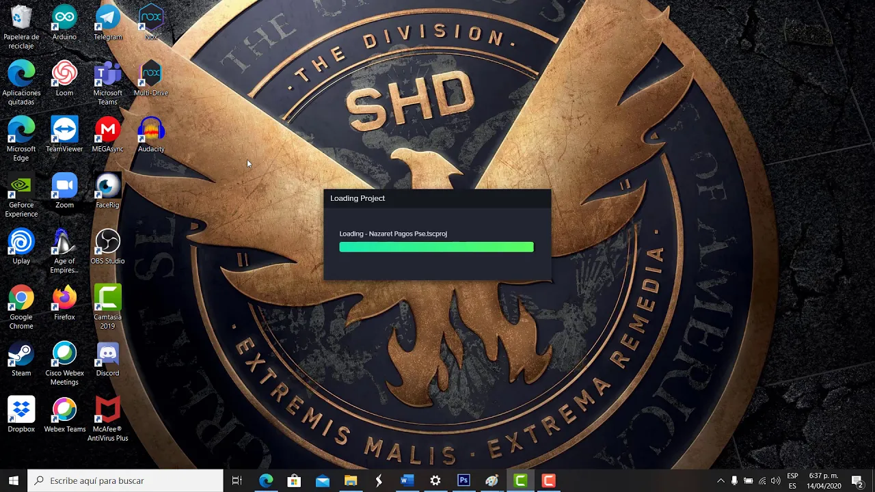Open Settings gear in the taskbar
The image size is (875, 492).
click(435, 480)
